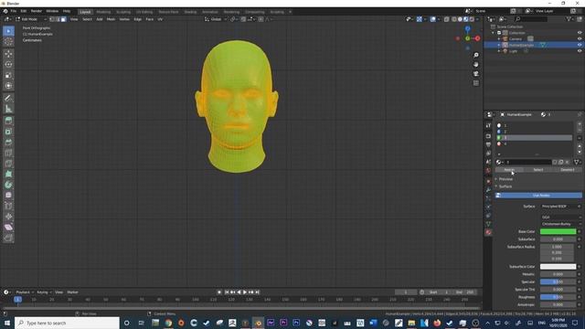
Task: Toggle camera view with the camera icon
Action: 476,74
